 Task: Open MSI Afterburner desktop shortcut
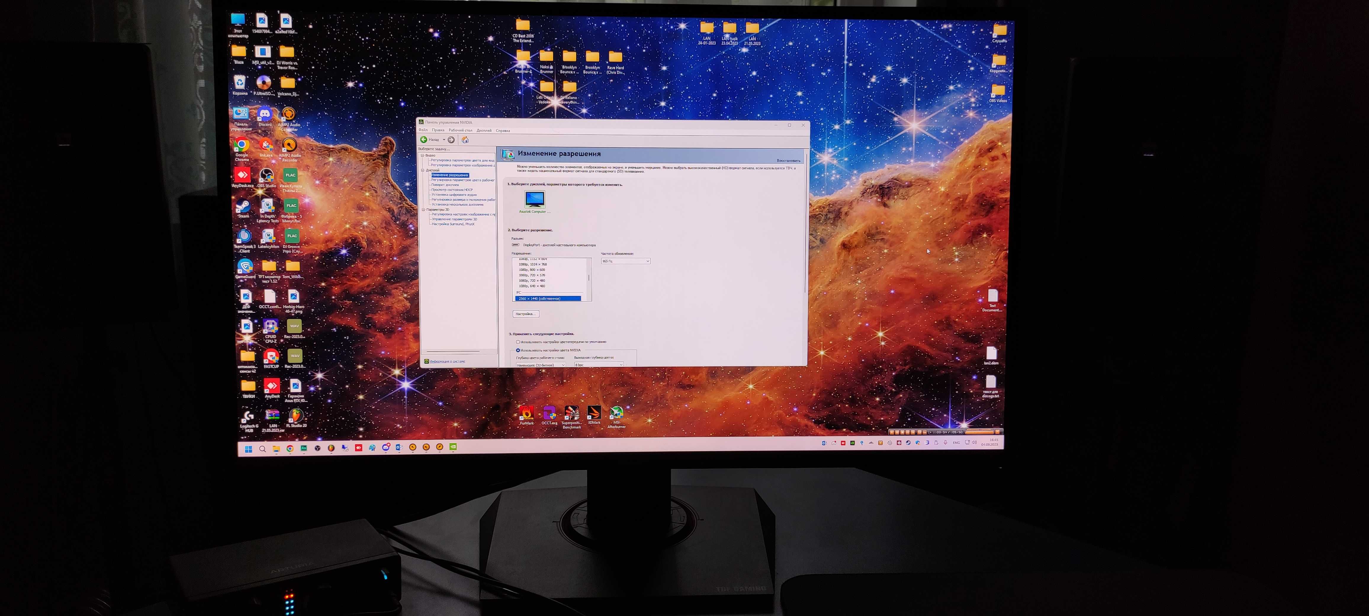pos(616,417)
